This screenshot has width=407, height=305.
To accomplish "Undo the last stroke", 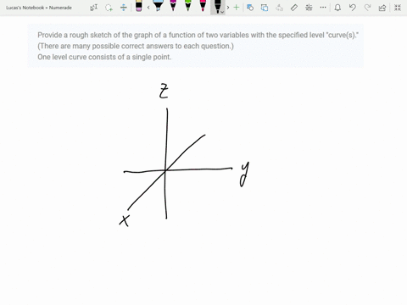I will [x=353, y=8].
